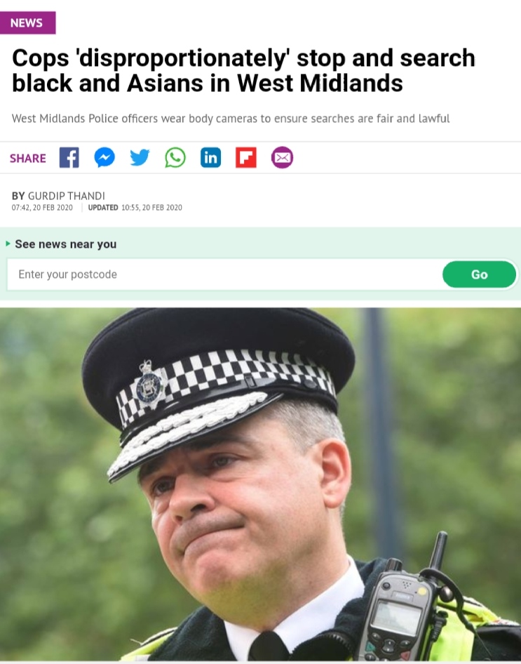Click the Enter your postcode field
This screenshot has width=521, height=664.
(x=224, y=274)
